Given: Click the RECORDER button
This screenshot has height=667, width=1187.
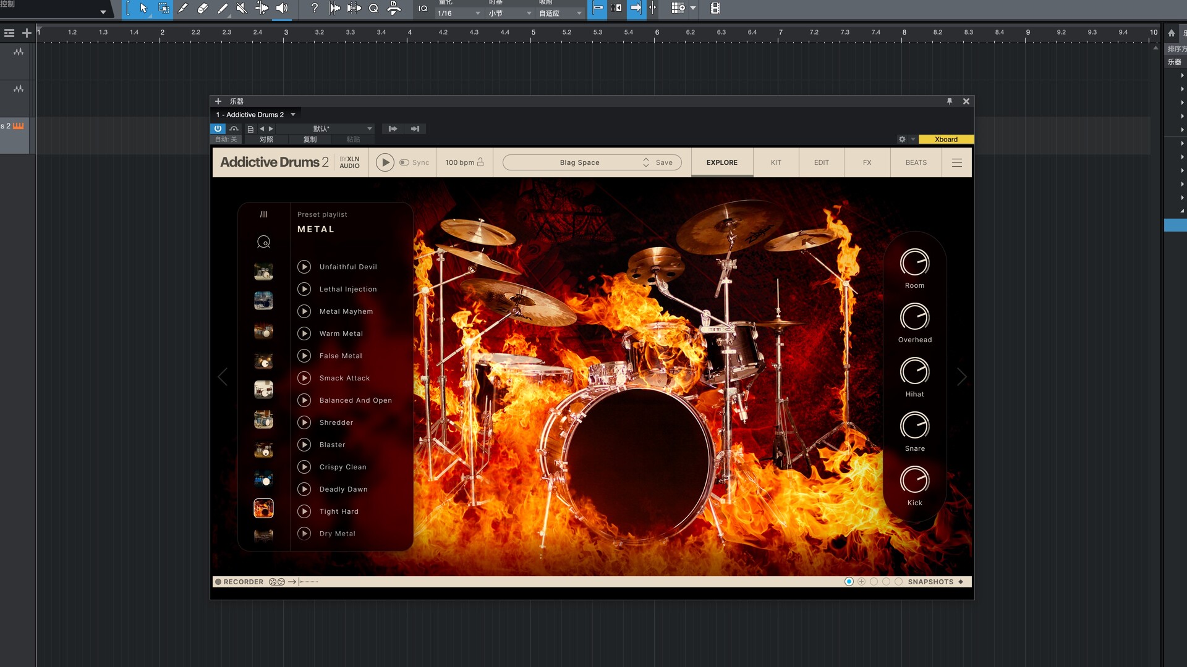Looking at the screenshot, I should click(239, 582).
